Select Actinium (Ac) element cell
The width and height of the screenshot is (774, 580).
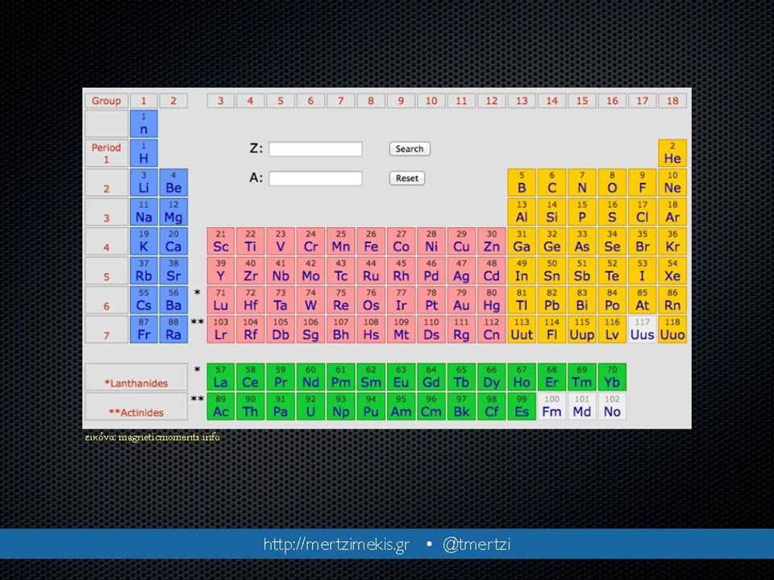point(221,406)
